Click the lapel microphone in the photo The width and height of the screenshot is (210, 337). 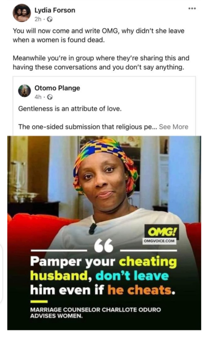click(x=92, y=229)
